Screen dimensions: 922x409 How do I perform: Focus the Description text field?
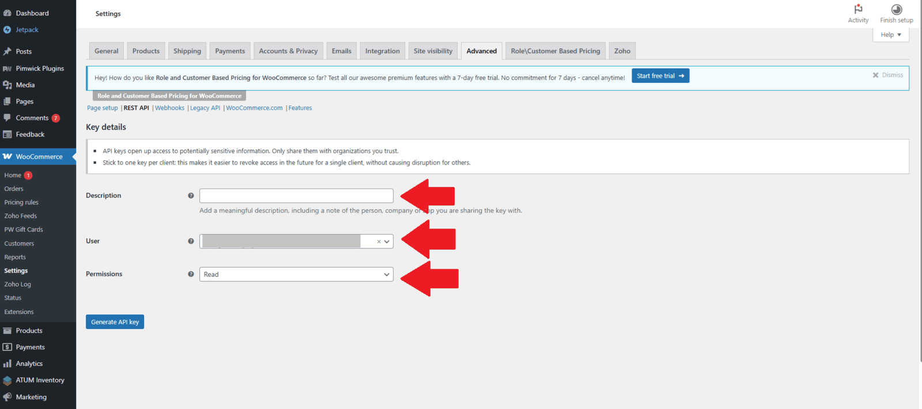pyautogui.click(x=296, y=196)
